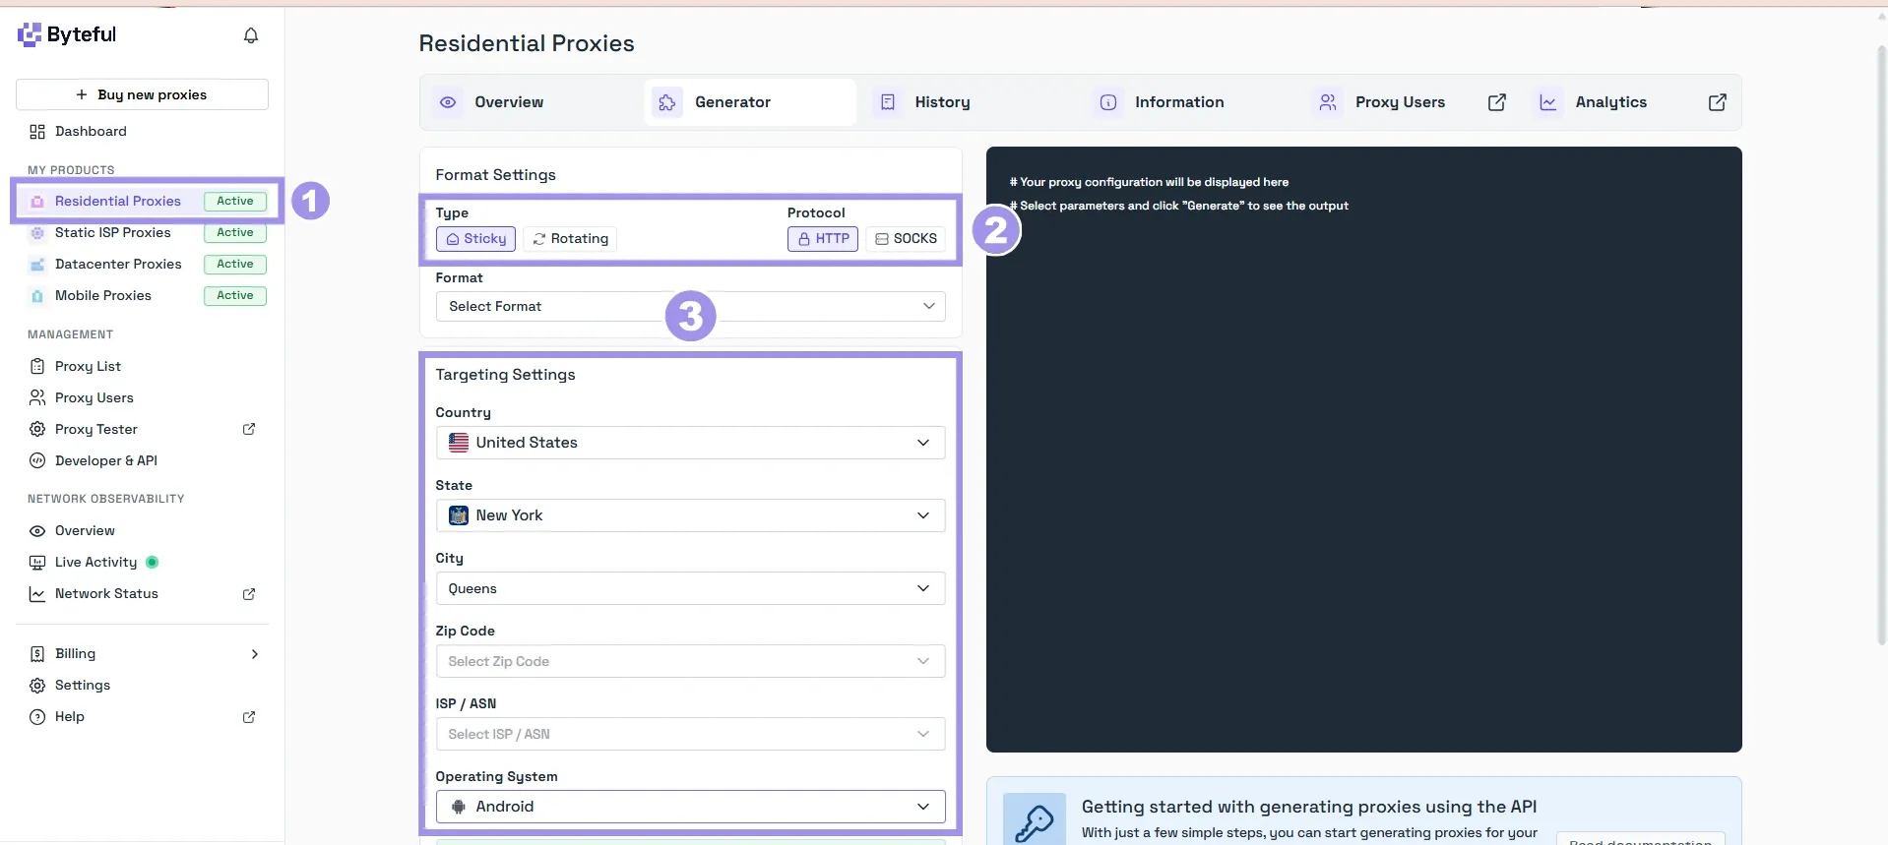
Task: Open Network Status page
Action: click(x=106, y=593)
